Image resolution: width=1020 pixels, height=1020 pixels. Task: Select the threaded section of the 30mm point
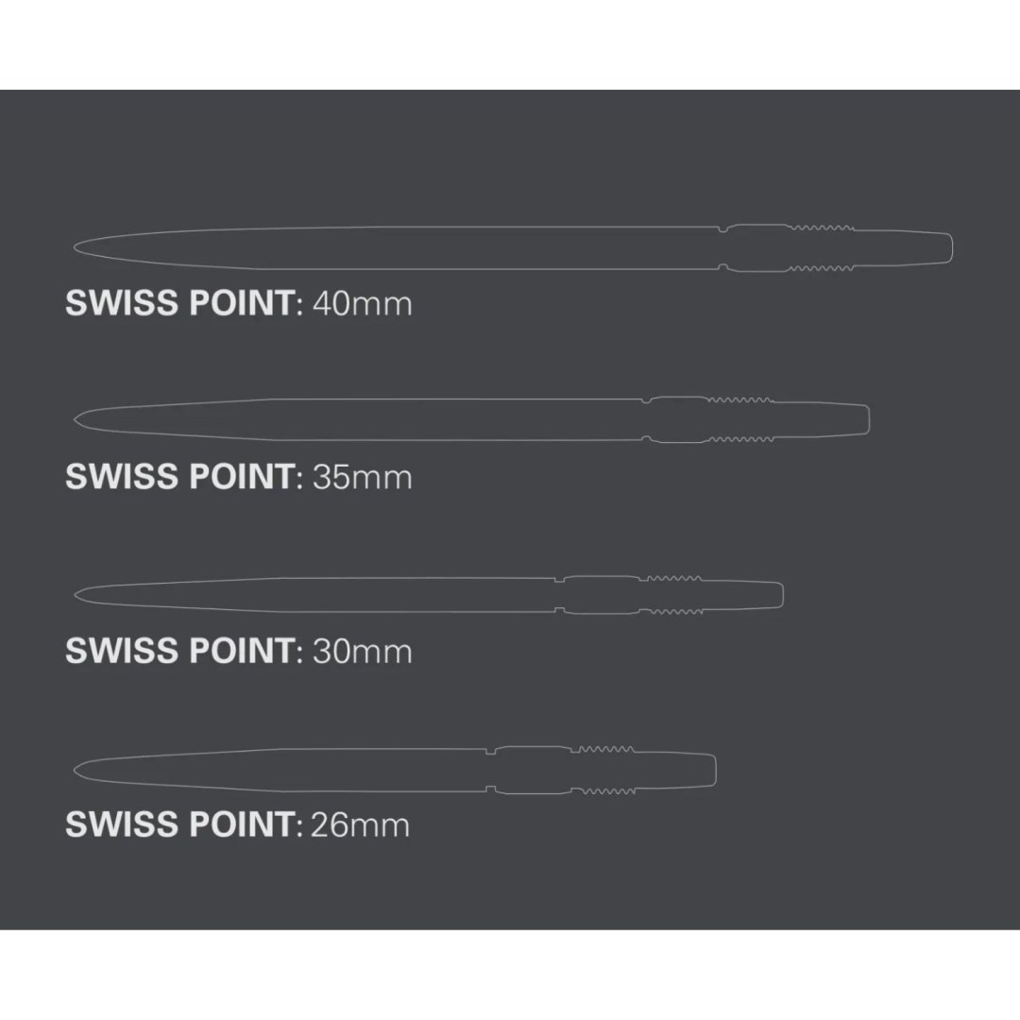pos(671,595)
